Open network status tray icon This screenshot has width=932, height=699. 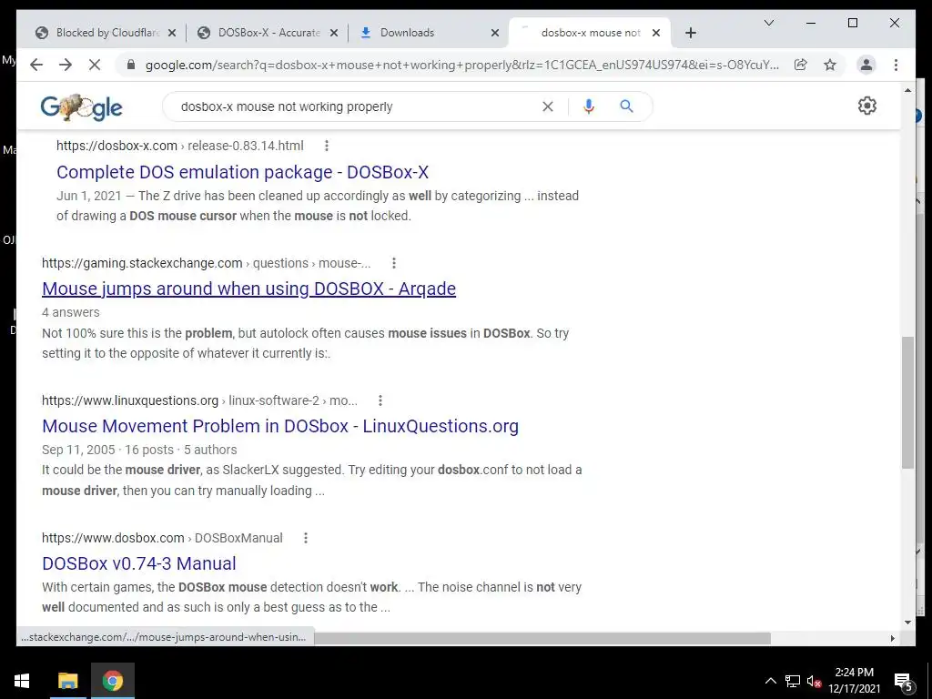(x=793, y=681)
